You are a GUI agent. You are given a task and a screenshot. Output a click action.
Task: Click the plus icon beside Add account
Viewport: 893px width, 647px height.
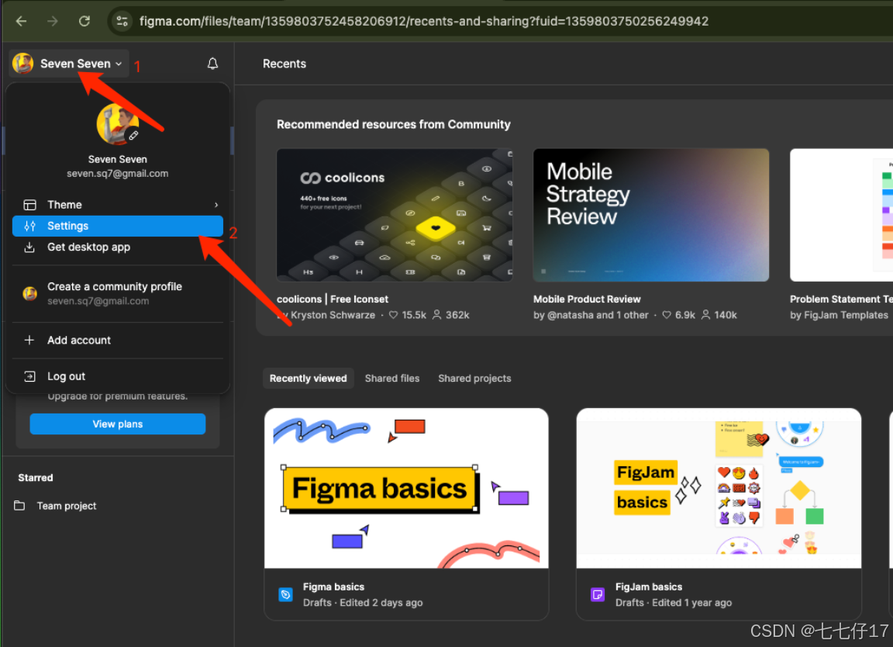[29, 341]
